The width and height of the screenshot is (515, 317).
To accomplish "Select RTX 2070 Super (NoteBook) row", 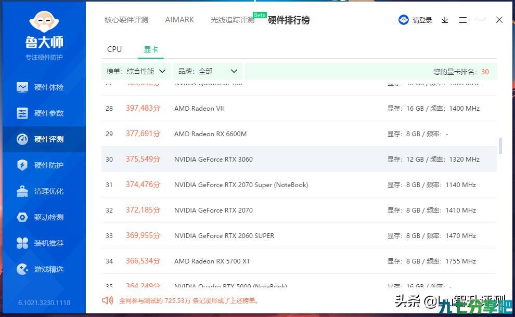I will click(x=299, y=185).
